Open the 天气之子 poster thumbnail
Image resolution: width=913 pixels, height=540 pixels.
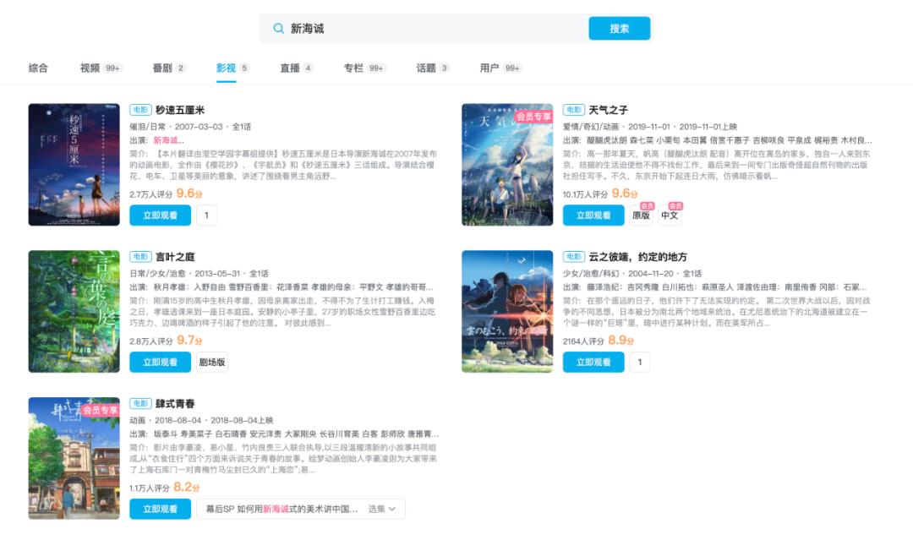click(x=506, y=162)
